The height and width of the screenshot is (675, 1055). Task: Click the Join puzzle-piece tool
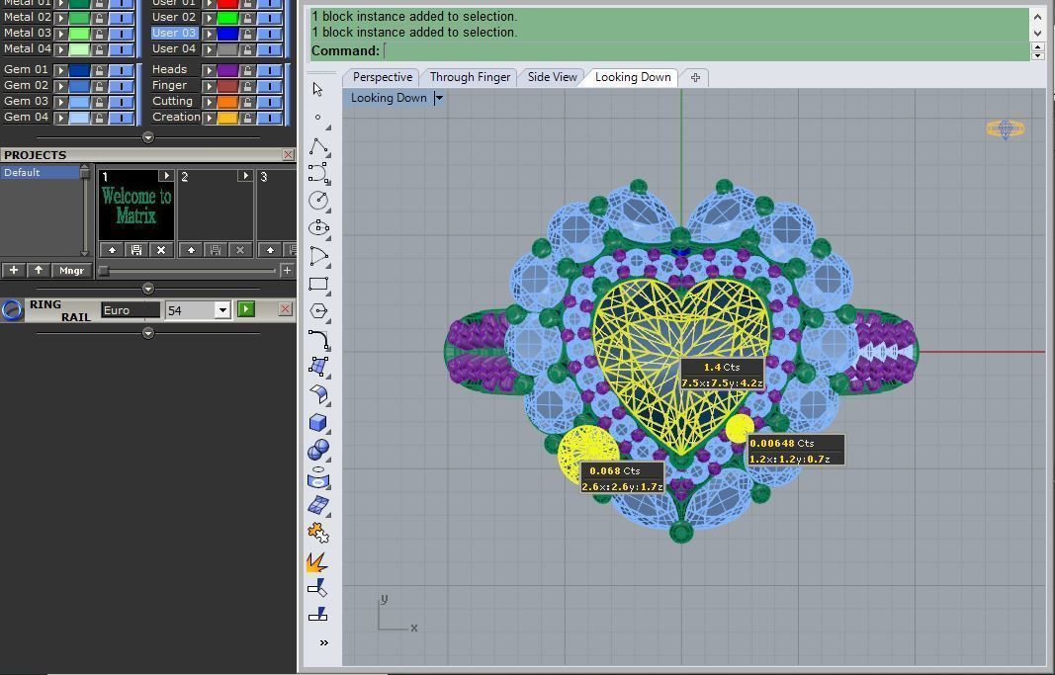pos(318,533)
